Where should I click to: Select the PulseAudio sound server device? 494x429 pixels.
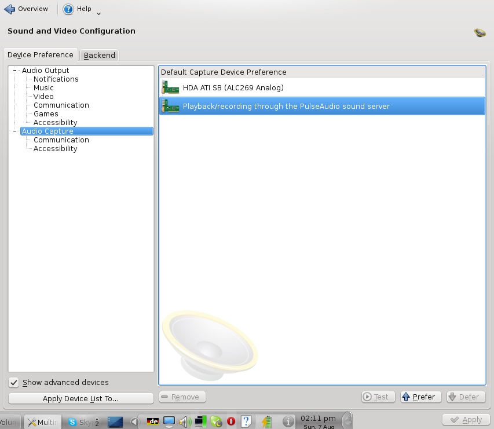pos(286,107)
